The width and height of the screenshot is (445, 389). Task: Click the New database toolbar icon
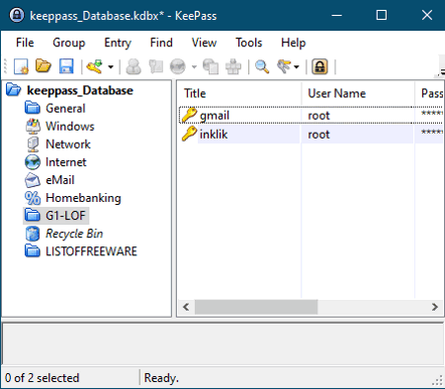click(21, 66)
